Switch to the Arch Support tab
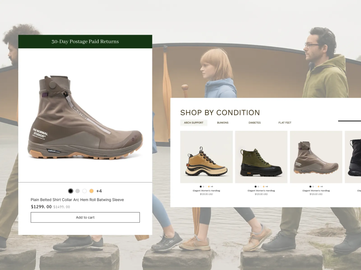 [x=194, y=123]
